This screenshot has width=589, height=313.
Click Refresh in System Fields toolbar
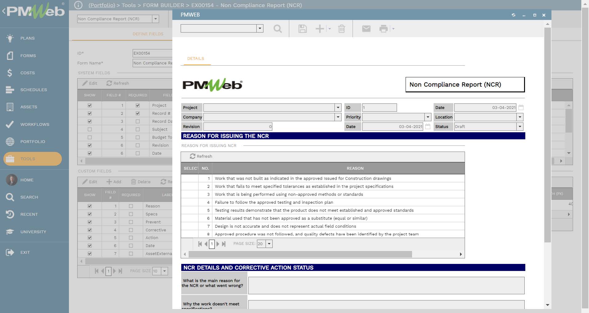pos(118,83)
